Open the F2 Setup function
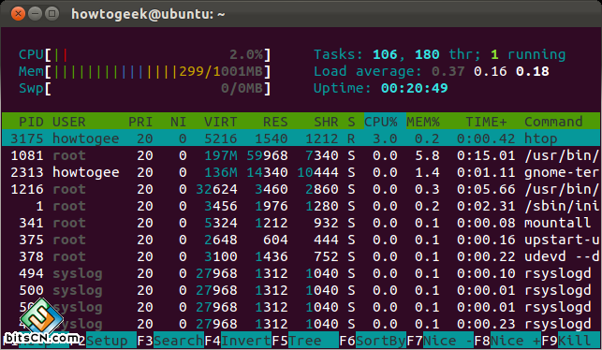This screenshot has height=350, width=602. tap(103, 341)
